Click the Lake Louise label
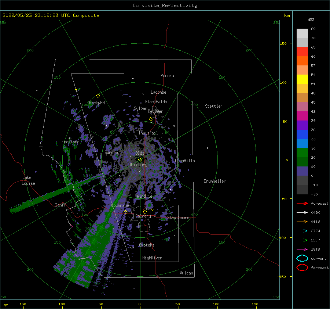This screenshot has height=309, width=330. (x=28, y=180)
